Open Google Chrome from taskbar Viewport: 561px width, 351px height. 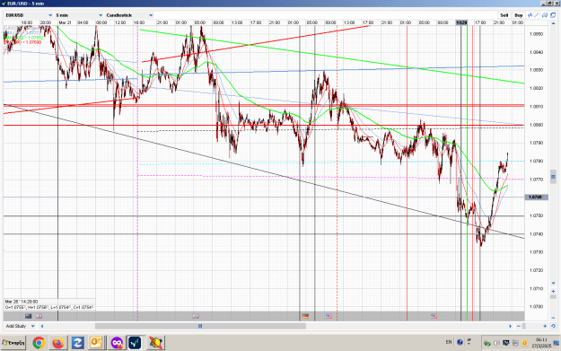coord(39,343)
